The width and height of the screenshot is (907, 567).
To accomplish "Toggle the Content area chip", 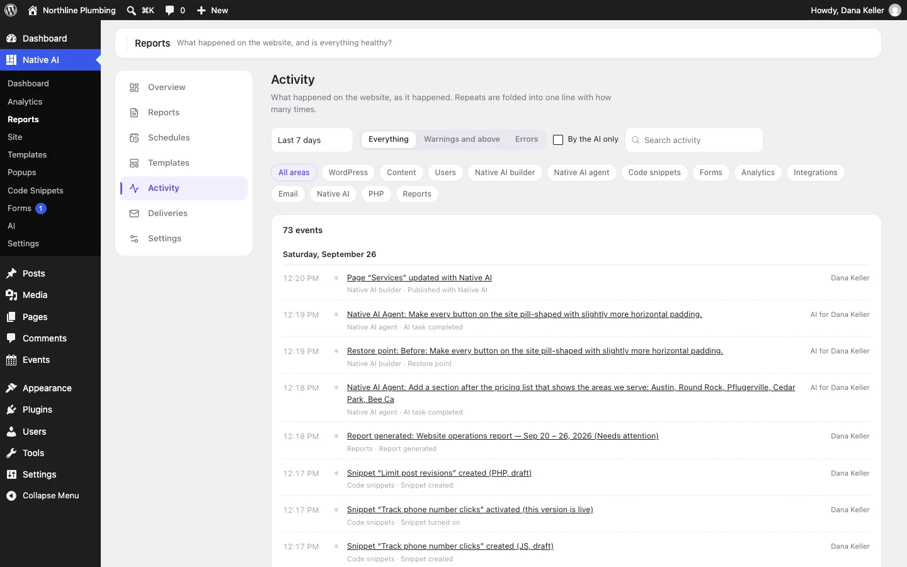I will [x=401, y=173].
